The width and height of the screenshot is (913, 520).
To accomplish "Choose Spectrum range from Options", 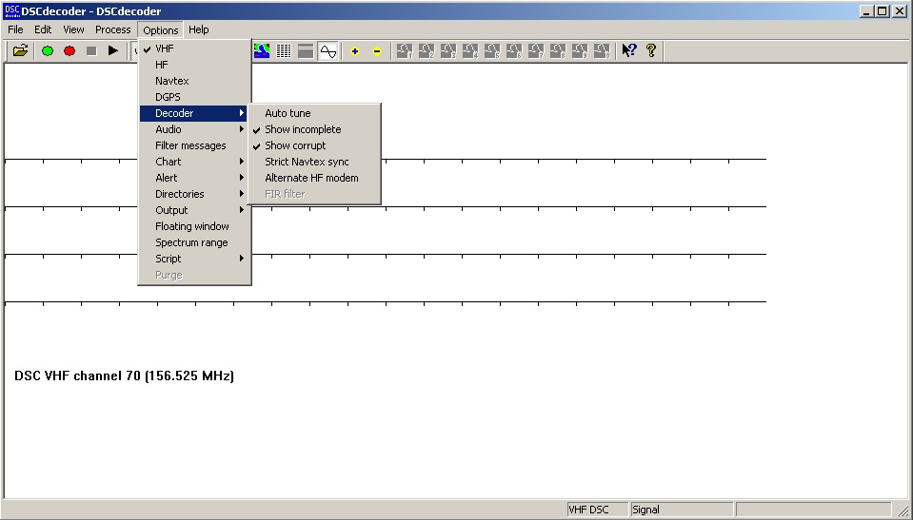I will point(194,242).
